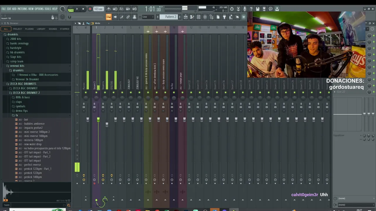
Task: Mute the 3x Osc mixer track
Action: pyautogui.click(x=174, y=93)
